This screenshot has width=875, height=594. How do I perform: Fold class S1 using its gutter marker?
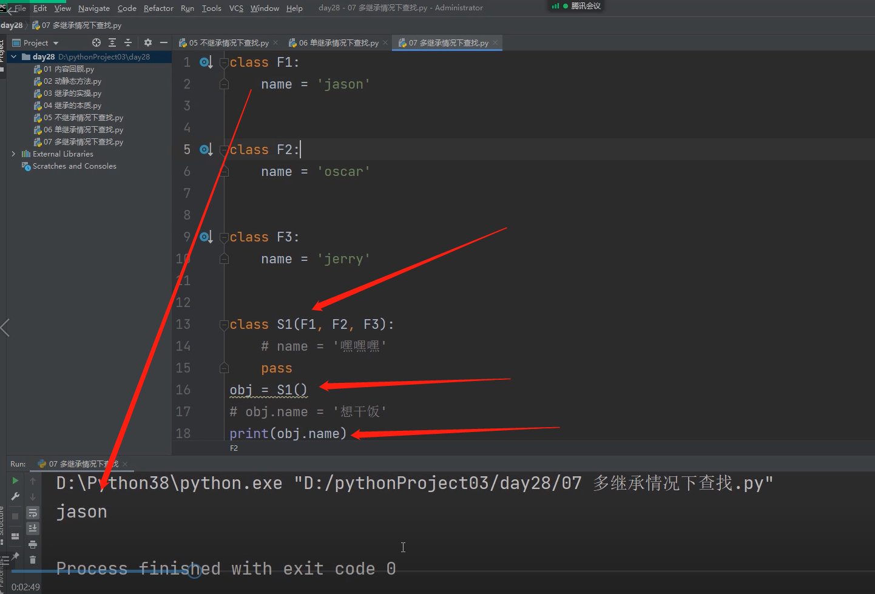(224, 325)
